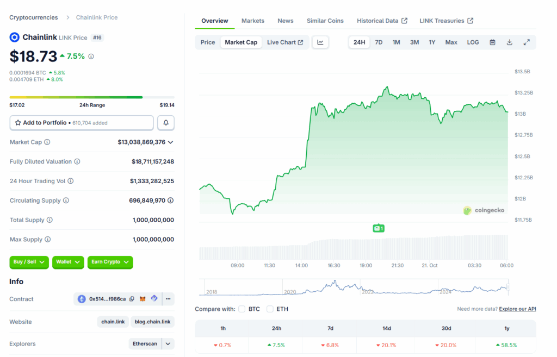Open the chart calendar date picker
The height and width of the screenshot is (357, 557).
pos(492,42)
